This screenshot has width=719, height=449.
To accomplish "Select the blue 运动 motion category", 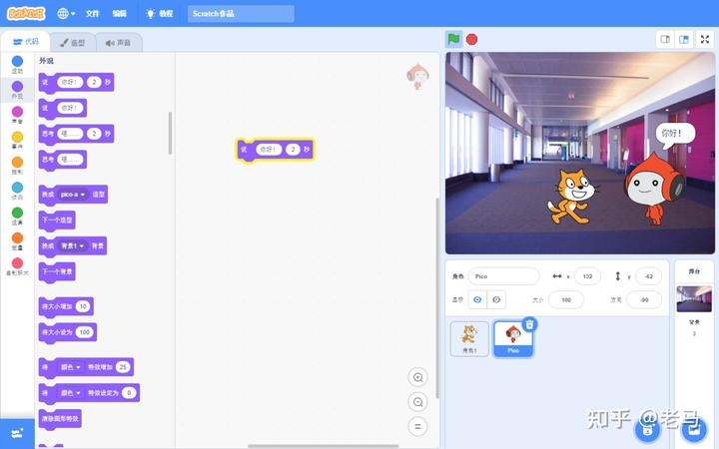I will tap(17, 65).
